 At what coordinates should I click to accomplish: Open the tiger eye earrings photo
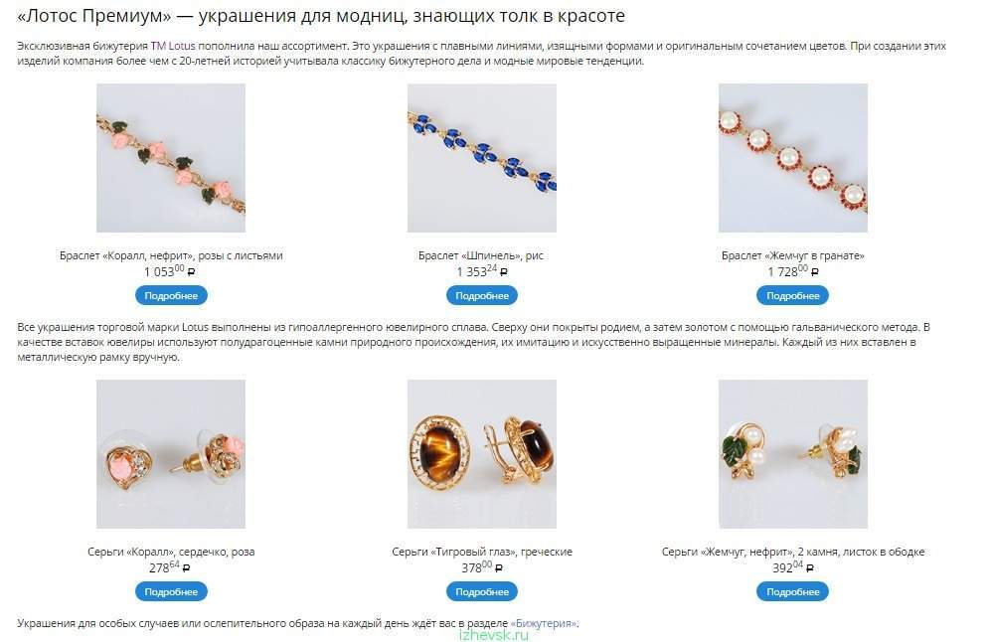482,454
